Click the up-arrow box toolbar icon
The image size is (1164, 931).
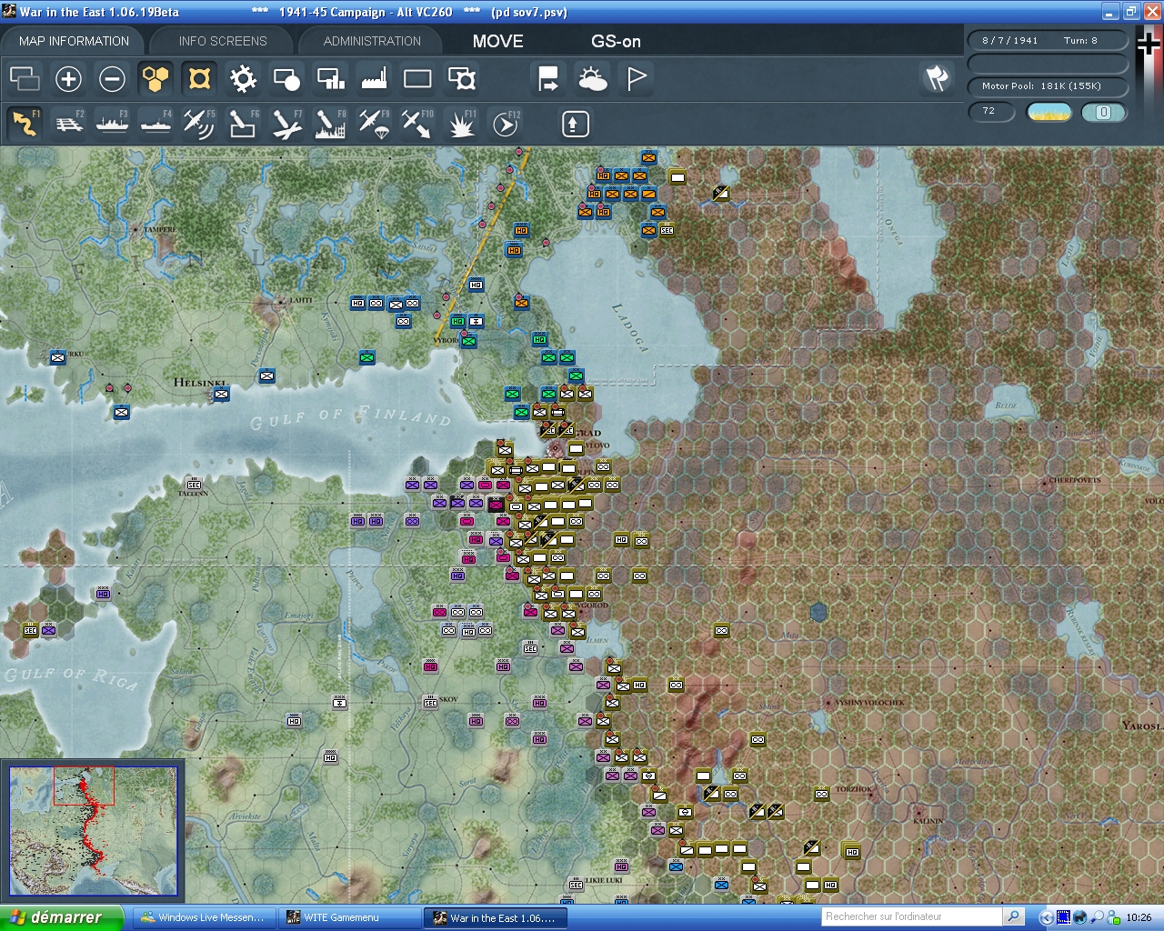pyautogui.click(x=575, y=124)
